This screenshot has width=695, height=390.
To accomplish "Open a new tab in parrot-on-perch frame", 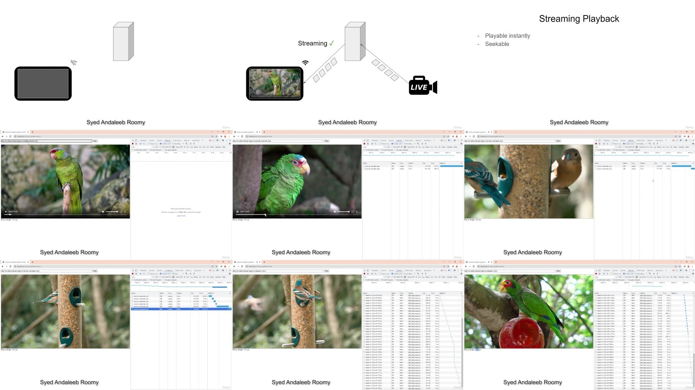I will tap(32, 132).
